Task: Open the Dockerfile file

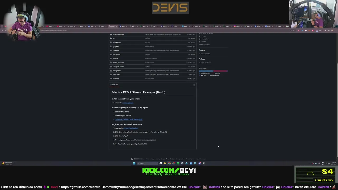Action: (x=116, y=50)
